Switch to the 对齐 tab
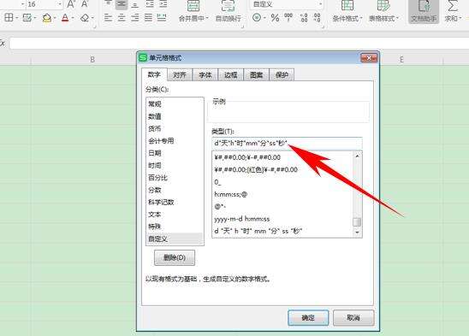 pyautogui.click(x=180, y=74)
